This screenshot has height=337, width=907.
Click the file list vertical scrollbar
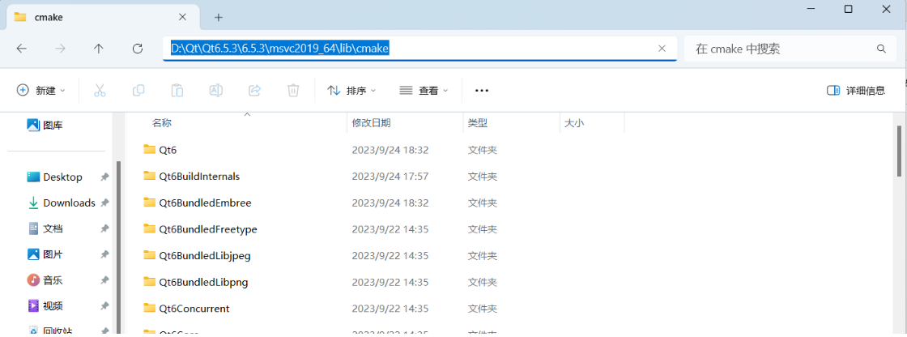(x=899, y=151)
